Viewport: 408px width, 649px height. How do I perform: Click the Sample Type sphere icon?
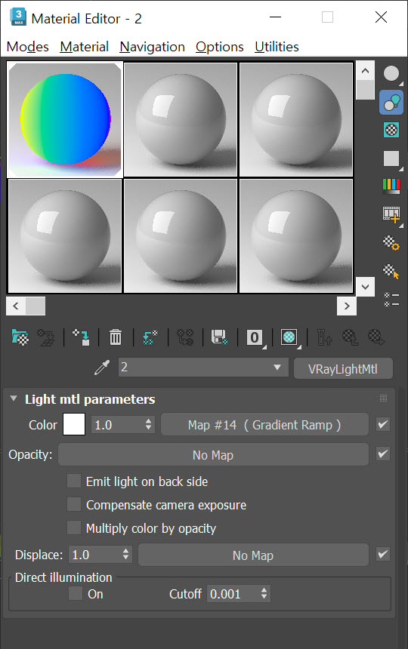coord(391,74)
